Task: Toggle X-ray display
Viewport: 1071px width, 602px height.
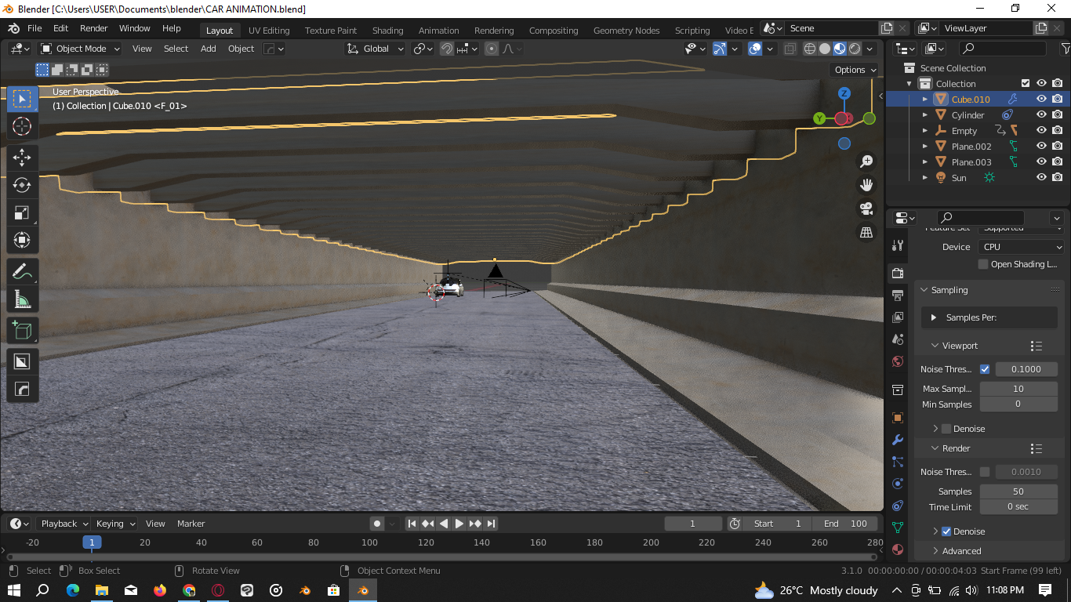Action: point(790,49)
